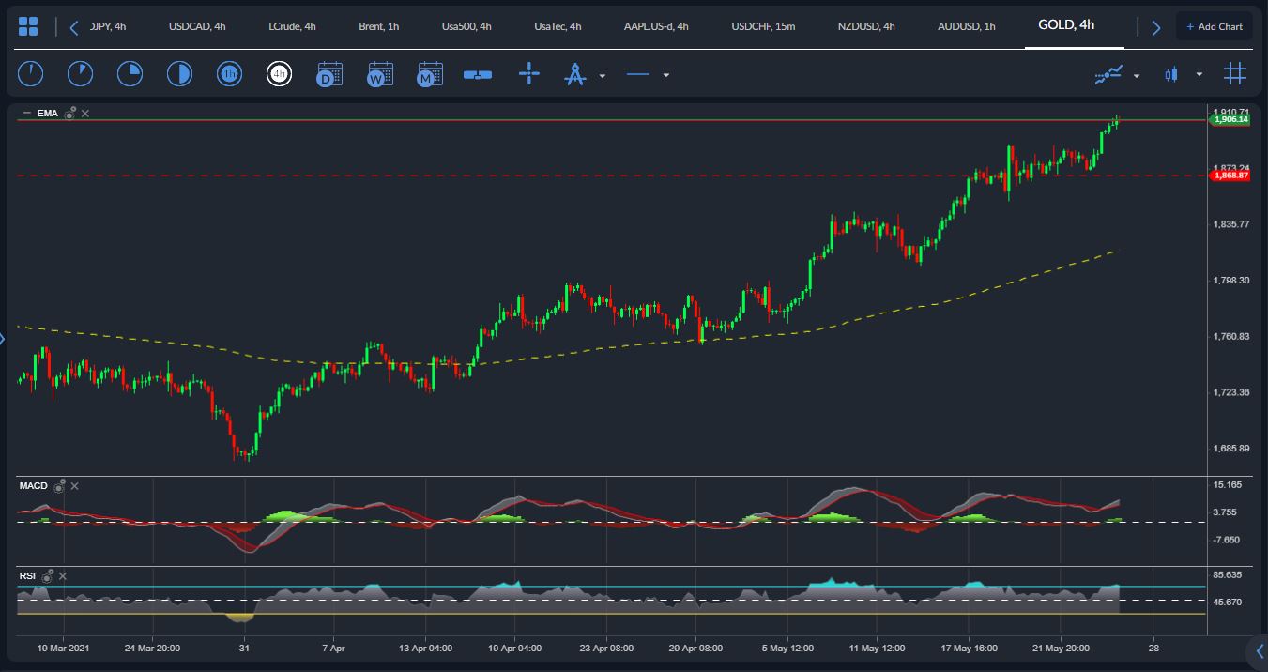This screenshot has width=1268, height=672.
Task: Switch to the Usa500, 4h tab
Action: click(466, 26)
